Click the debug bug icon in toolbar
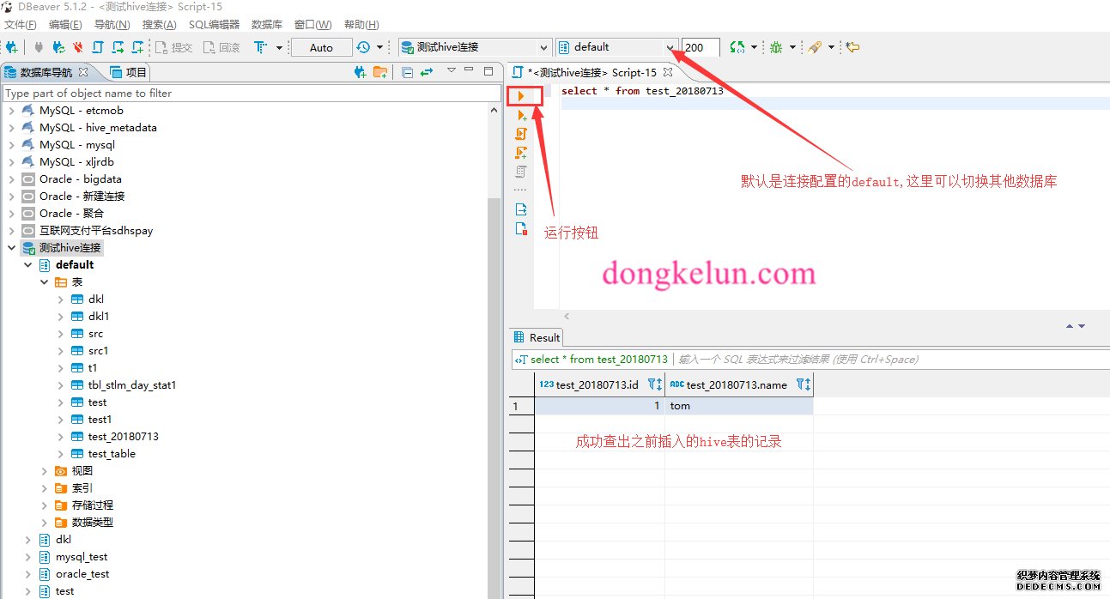1110x599 pixels. (776, 47)
